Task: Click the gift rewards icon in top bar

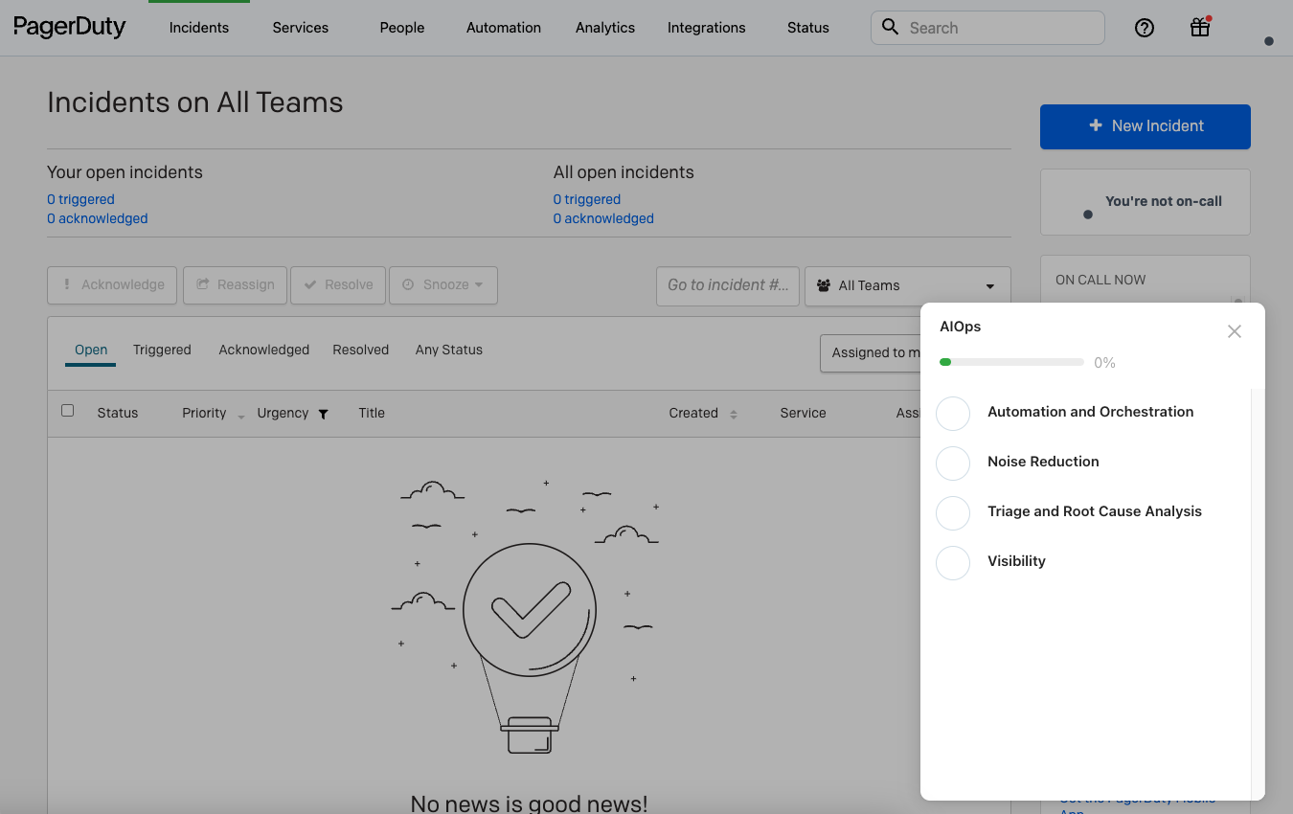Action: [1199, 28]
